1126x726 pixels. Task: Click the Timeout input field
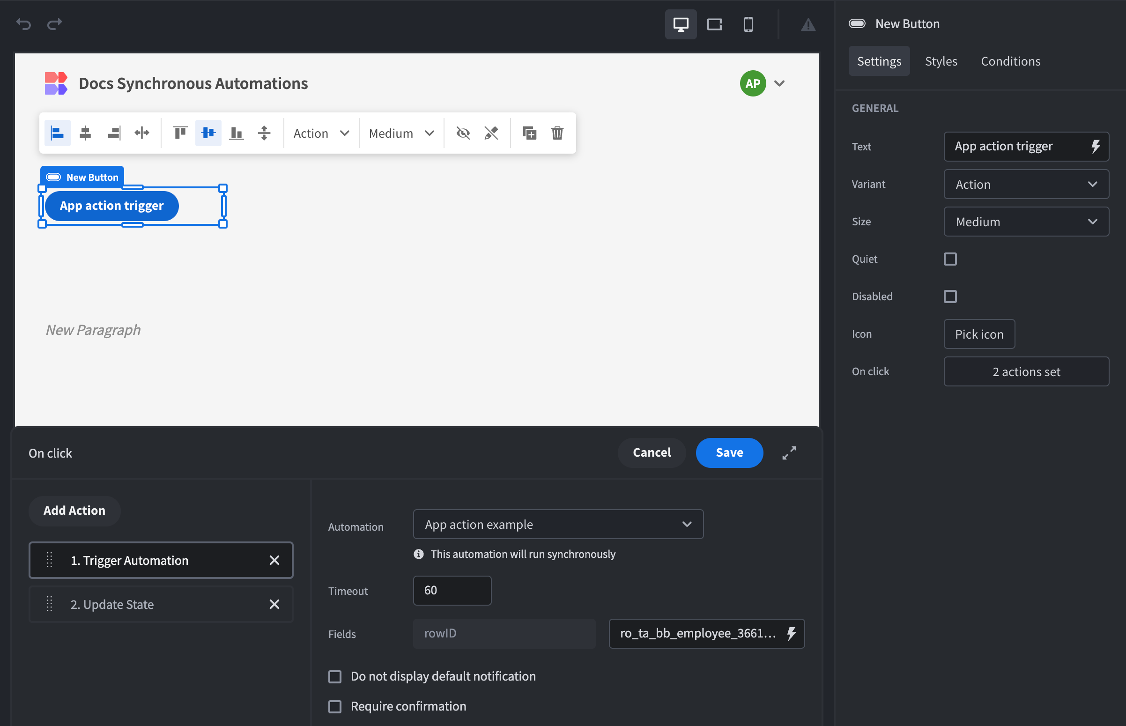(x=452, y=590)
